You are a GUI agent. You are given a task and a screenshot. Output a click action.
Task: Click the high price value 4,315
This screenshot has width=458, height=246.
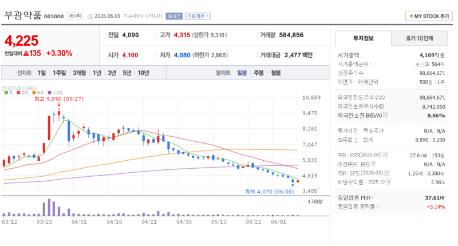point(182,35)
